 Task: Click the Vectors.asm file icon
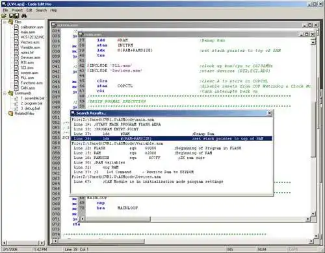click(17, 42)
